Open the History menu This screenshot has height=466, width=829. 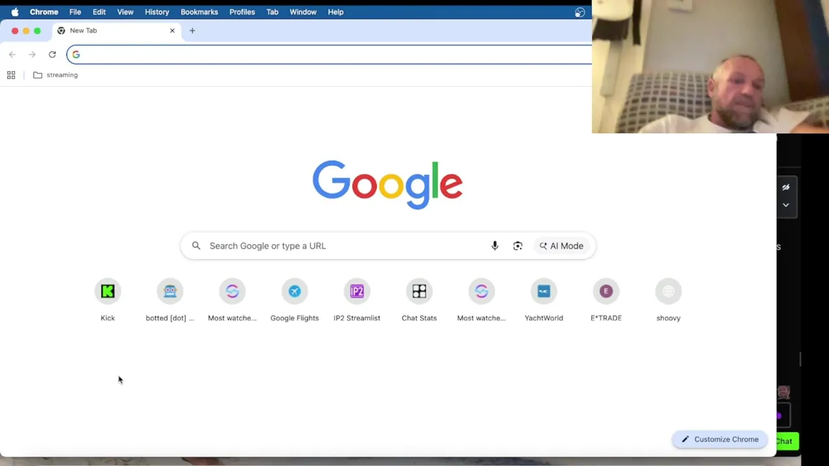(157, 12)
